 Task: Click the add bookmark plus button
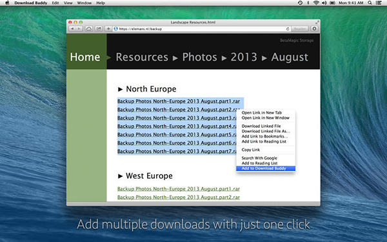tap(108, 29)
